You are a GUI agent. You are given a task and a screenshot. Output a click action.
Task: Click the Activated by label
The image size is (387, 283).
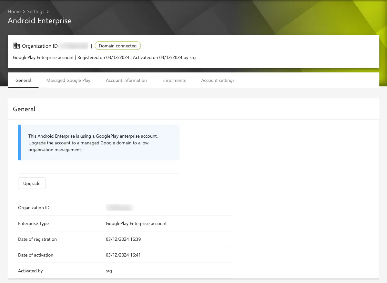[x=30, y=271]
